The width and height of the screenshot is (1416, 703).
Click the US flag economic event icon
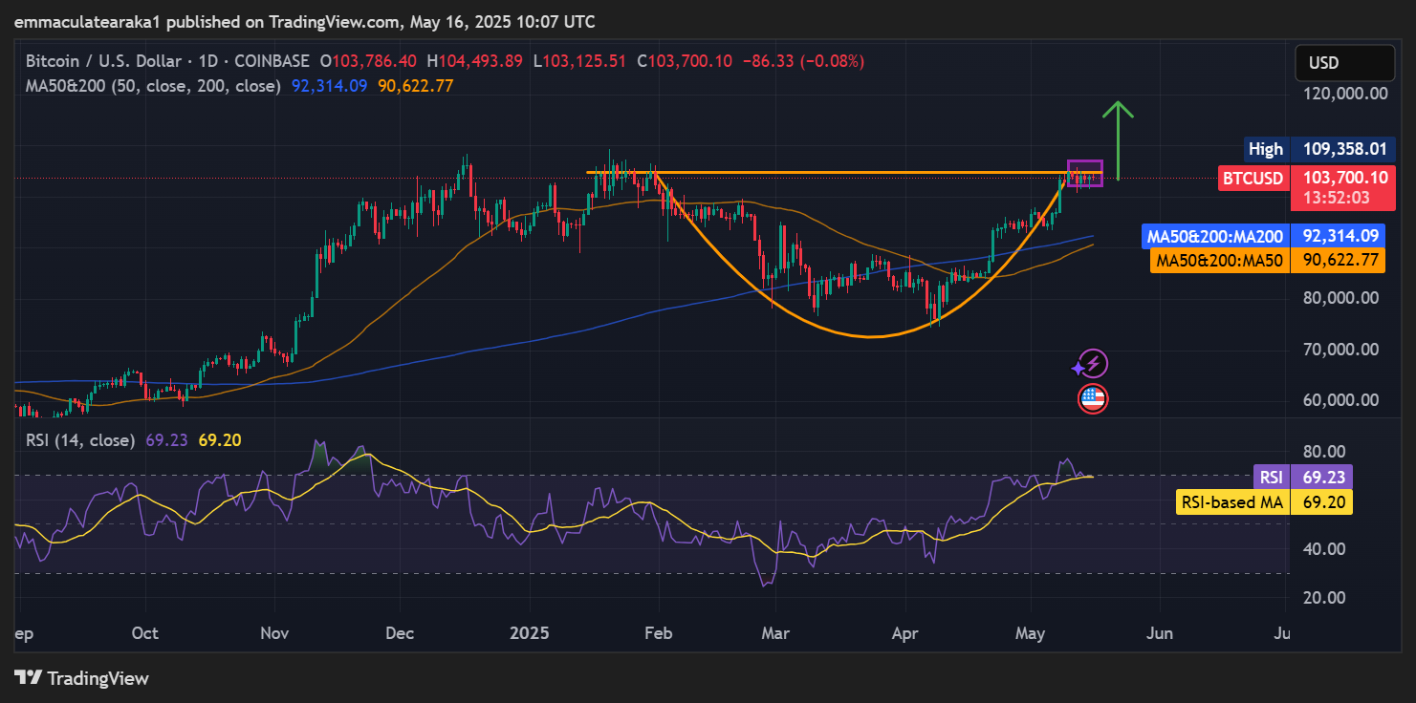1093,398
